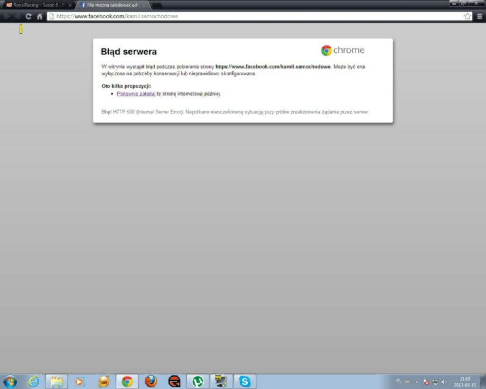Open a new tab

click(x=157, y=5)
